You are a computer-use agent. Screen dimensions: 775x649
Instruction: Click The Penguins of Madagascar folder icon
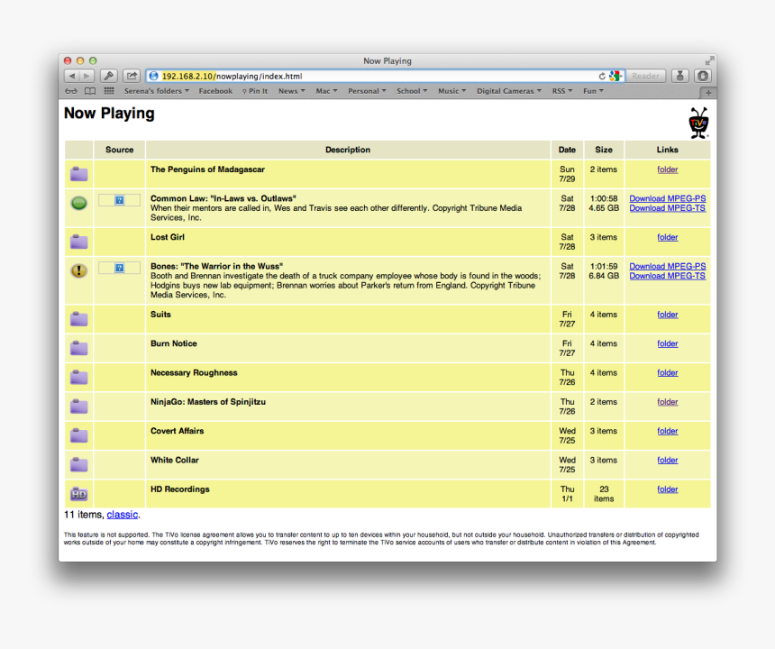click(x=79, y=174)
